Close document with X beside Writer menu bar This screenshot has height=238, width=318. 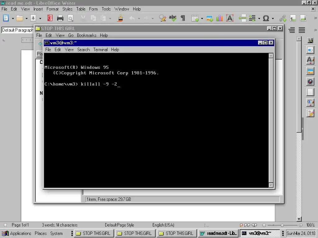tap(313, 9)
